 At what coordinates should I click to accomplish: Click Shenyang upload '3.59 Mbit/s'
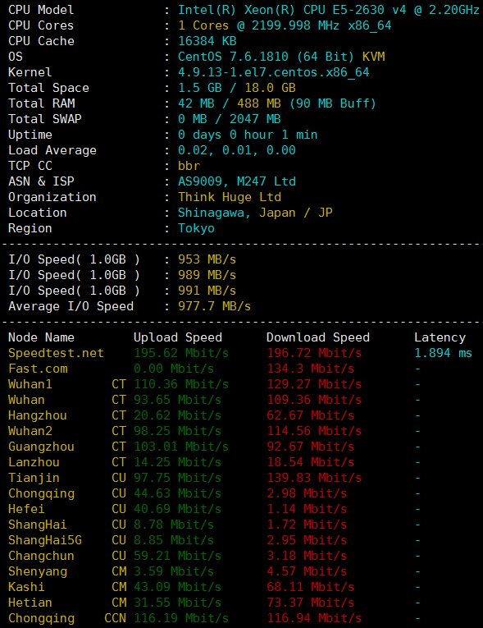pos(174,572)
